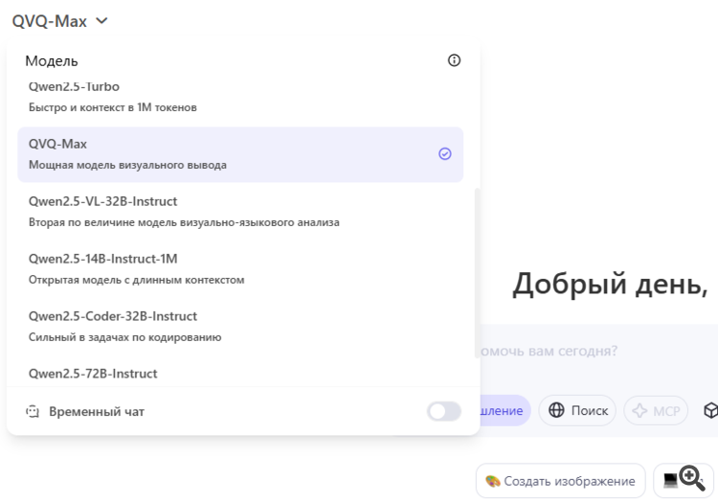Click the MCP sparkle icon
This screenshot has height=503, width=718.
[639, 410]
